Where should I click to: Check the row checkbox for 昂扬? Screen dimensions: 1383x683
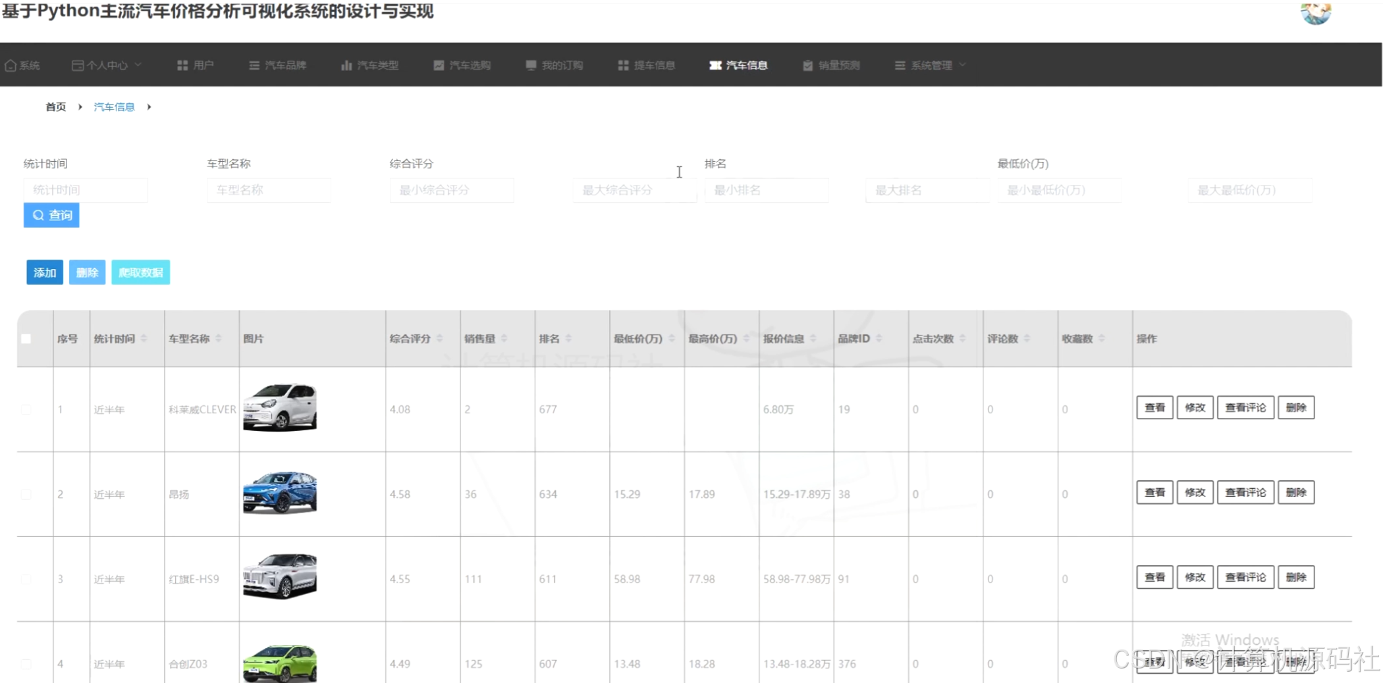[x=26, y=494]
